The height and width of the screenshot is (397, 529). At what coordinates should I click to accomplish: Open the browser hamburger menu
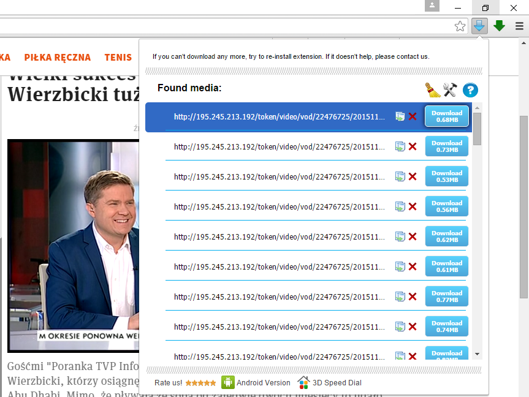(x=520, y=26)
